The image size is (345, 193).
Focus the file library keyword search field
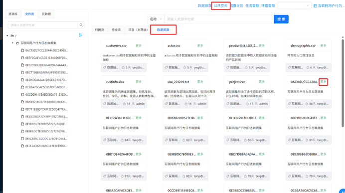coord(43,25)
